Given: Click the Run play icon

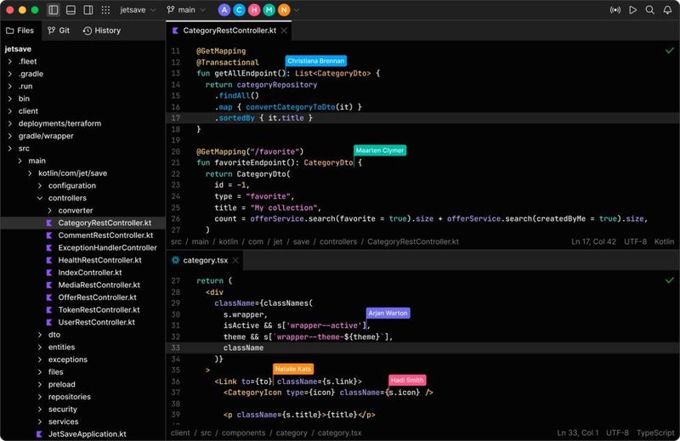Looking at the screenshot, I should tap(632, 10).
